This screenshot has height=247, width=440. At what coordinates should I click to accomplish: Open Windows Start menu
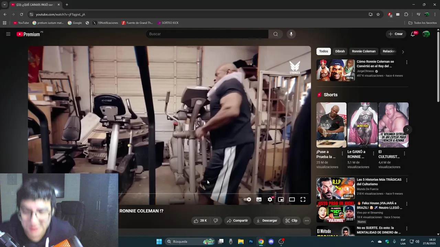pos(159,242)
